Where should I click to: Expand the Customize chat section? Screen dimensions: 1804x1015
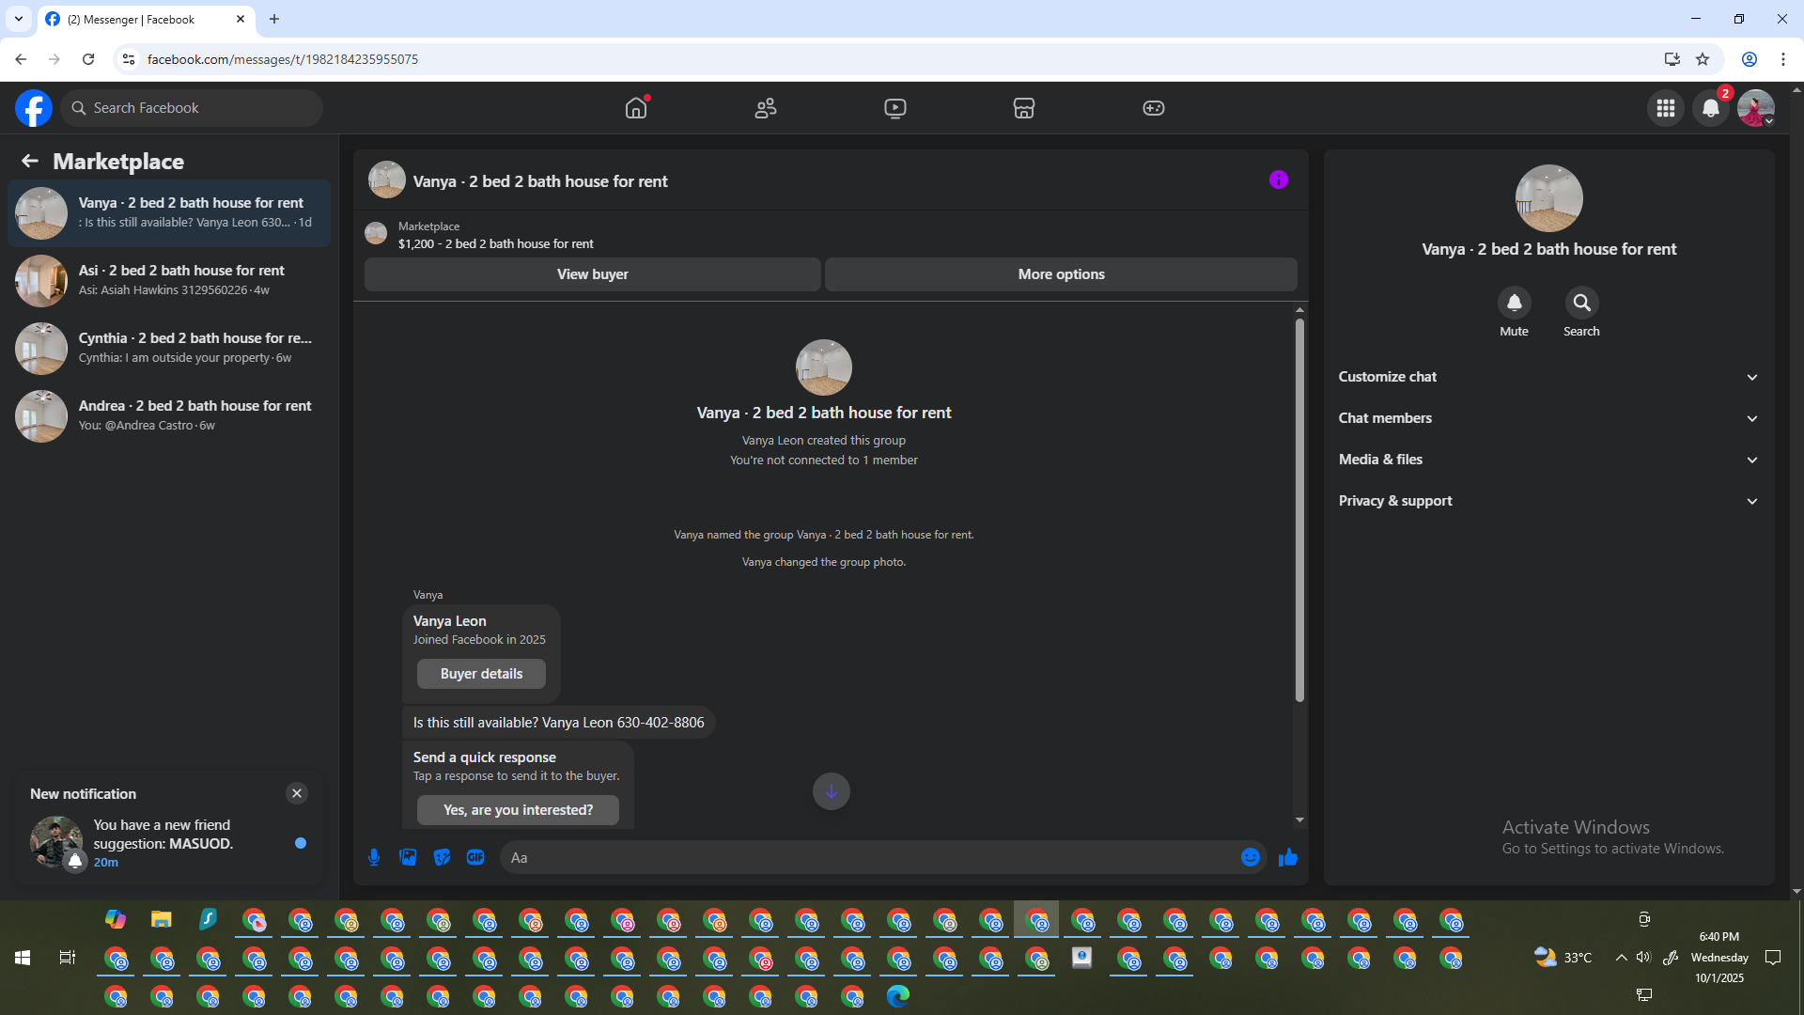[1548, 377]
